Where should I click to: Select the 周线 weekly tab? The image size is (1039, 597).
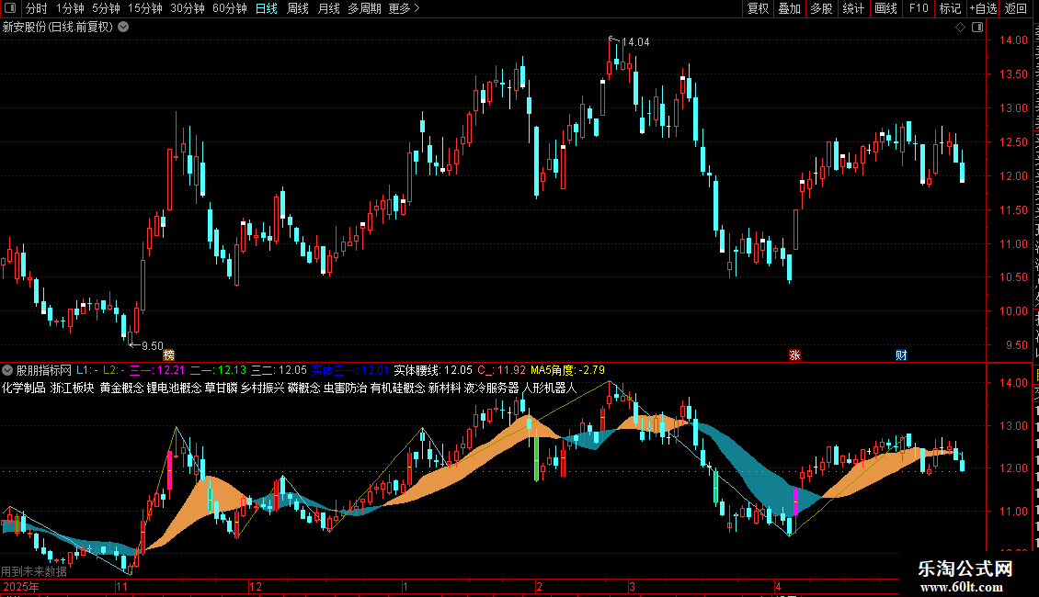pos(298,8)
